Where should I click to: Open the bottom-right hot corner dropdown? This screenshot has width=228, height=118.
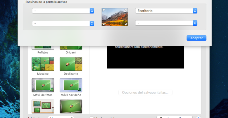click(166, 23)
